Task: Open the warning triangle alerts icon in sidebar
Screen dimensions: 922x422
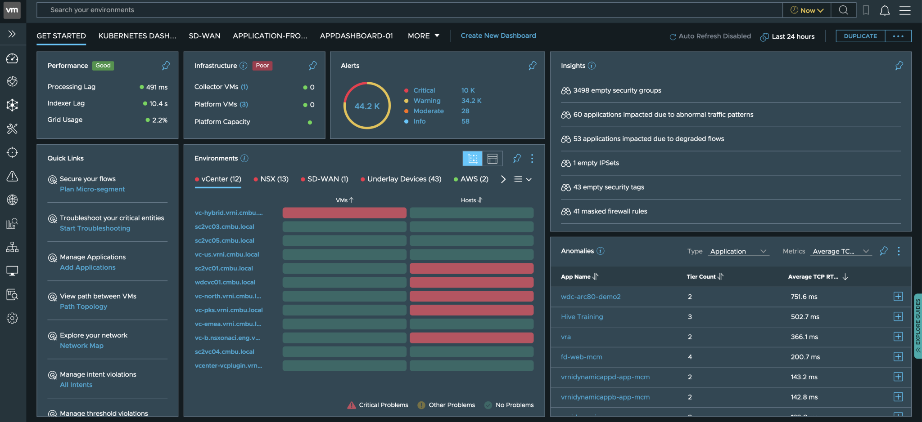Action: click(12, 176)
